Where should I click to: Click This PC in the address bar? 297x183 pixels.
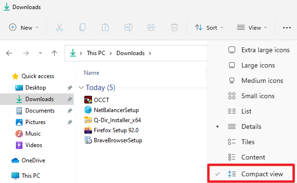(96, 53)
